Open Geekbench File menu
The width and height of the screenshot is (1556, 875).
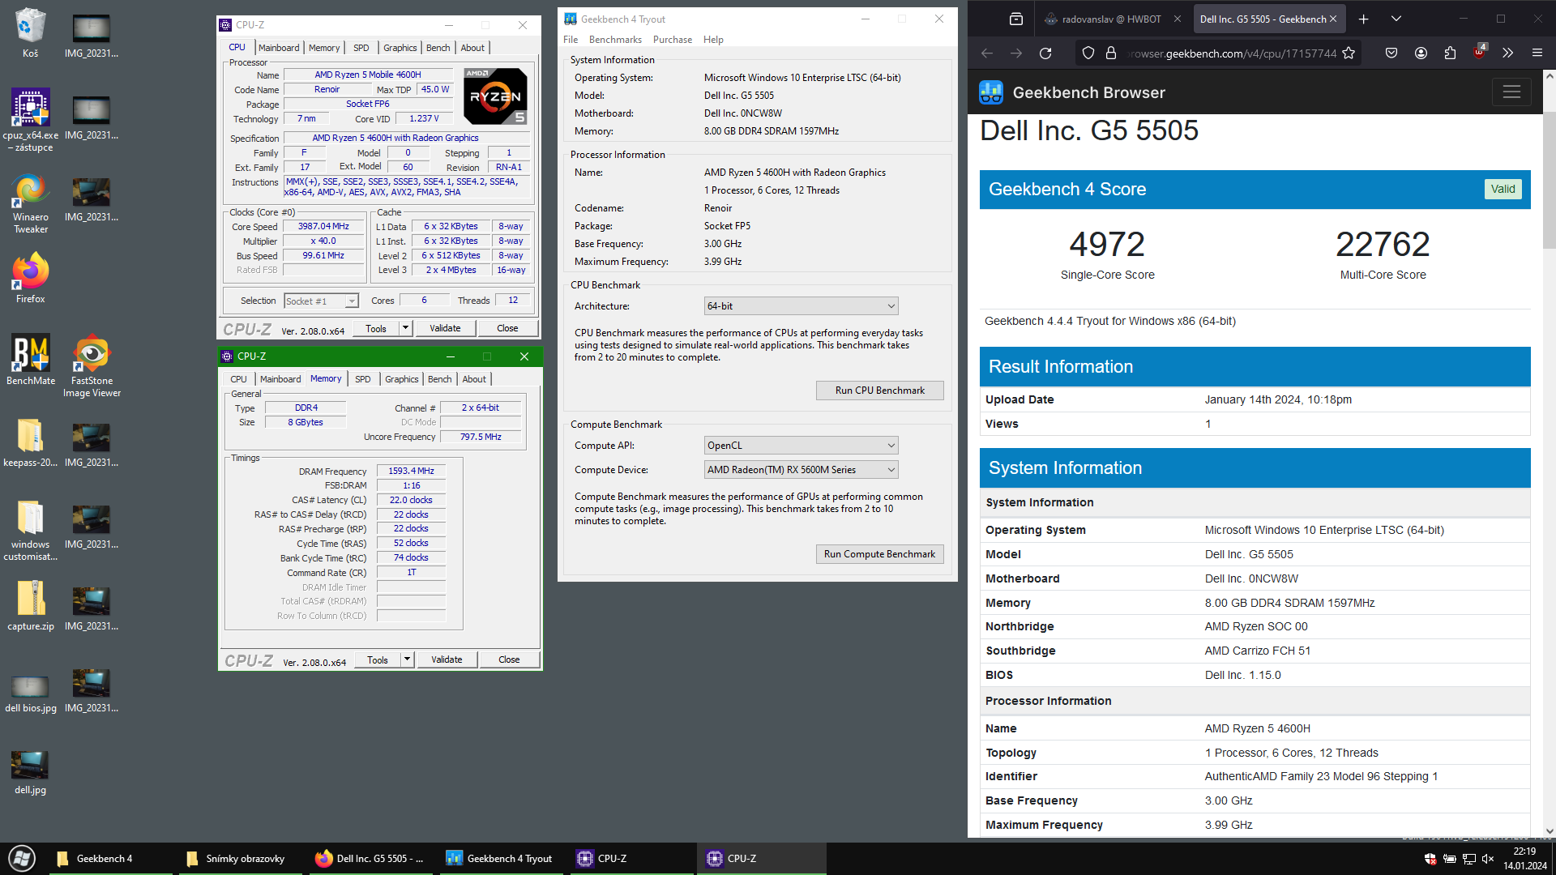coord(571,40)
